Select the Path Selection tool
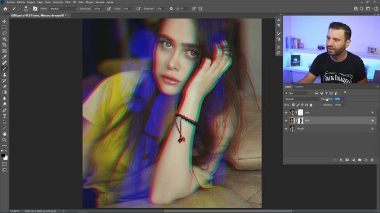 (4, 122)
